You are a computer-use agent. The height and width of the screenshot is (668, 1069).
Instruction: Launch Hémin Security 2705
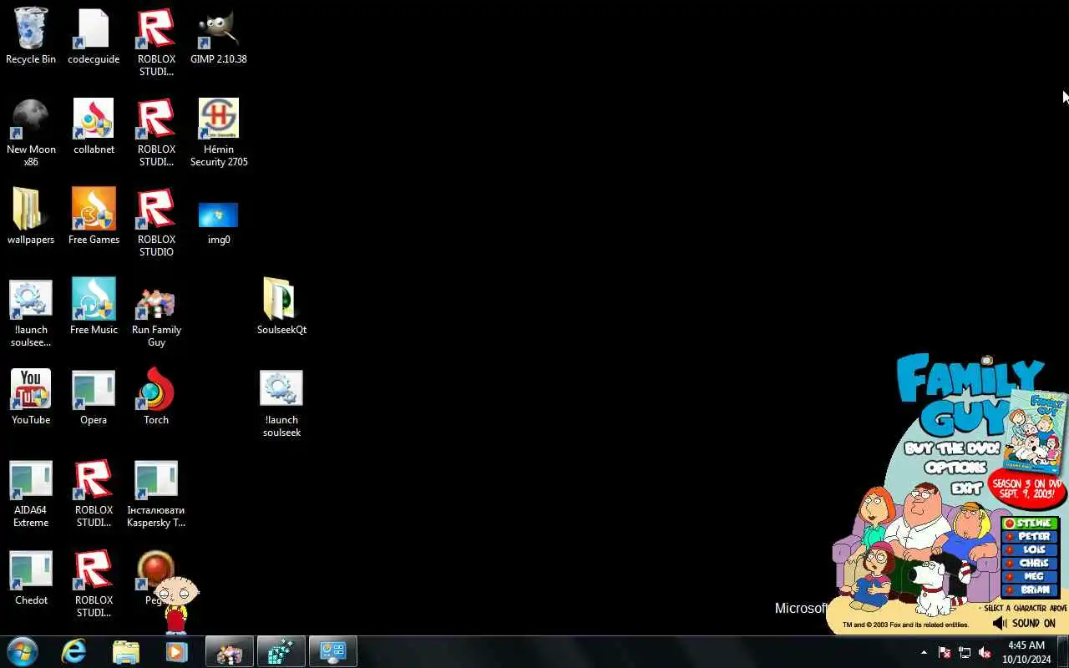point(219,132)
